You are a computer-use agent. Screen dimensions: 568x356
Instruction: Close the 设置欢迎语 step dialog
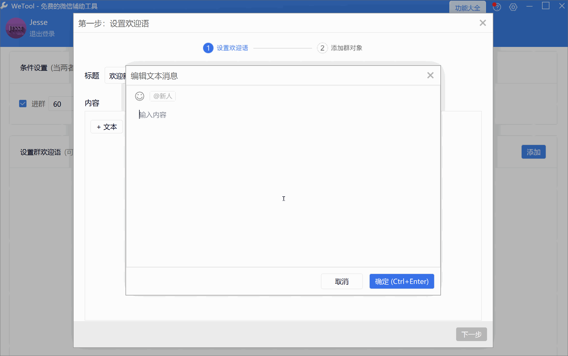tap(483, 23)
